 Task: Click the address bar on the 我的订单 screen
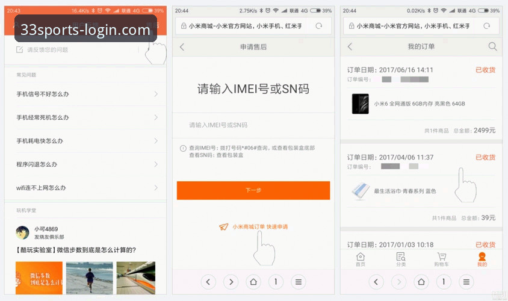421,26
